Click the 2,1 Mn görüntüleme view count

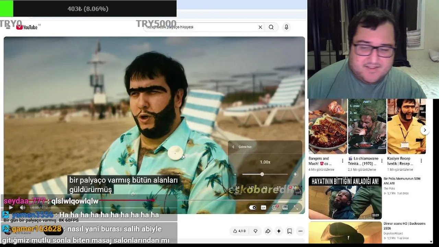pyautogui.click(x=362, y=169)
